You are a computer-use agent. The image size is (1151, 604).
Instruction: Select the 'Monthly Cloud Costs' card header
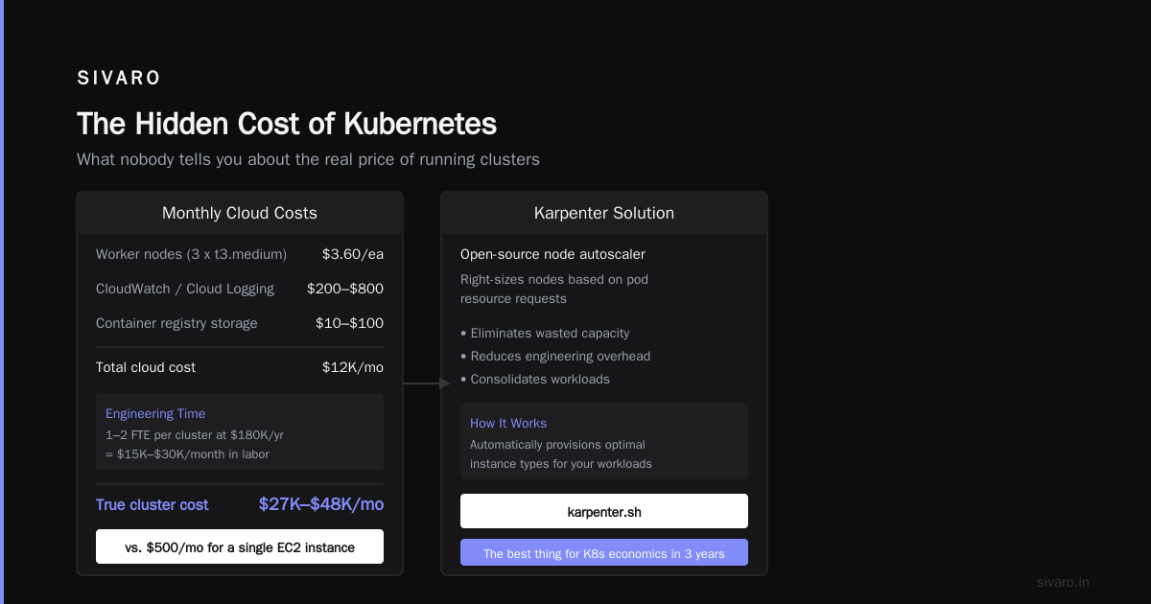(240, 213)
